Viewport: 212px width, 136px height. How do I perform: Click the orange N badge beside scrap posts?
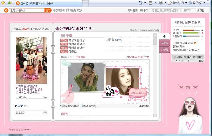click(195, 43)
